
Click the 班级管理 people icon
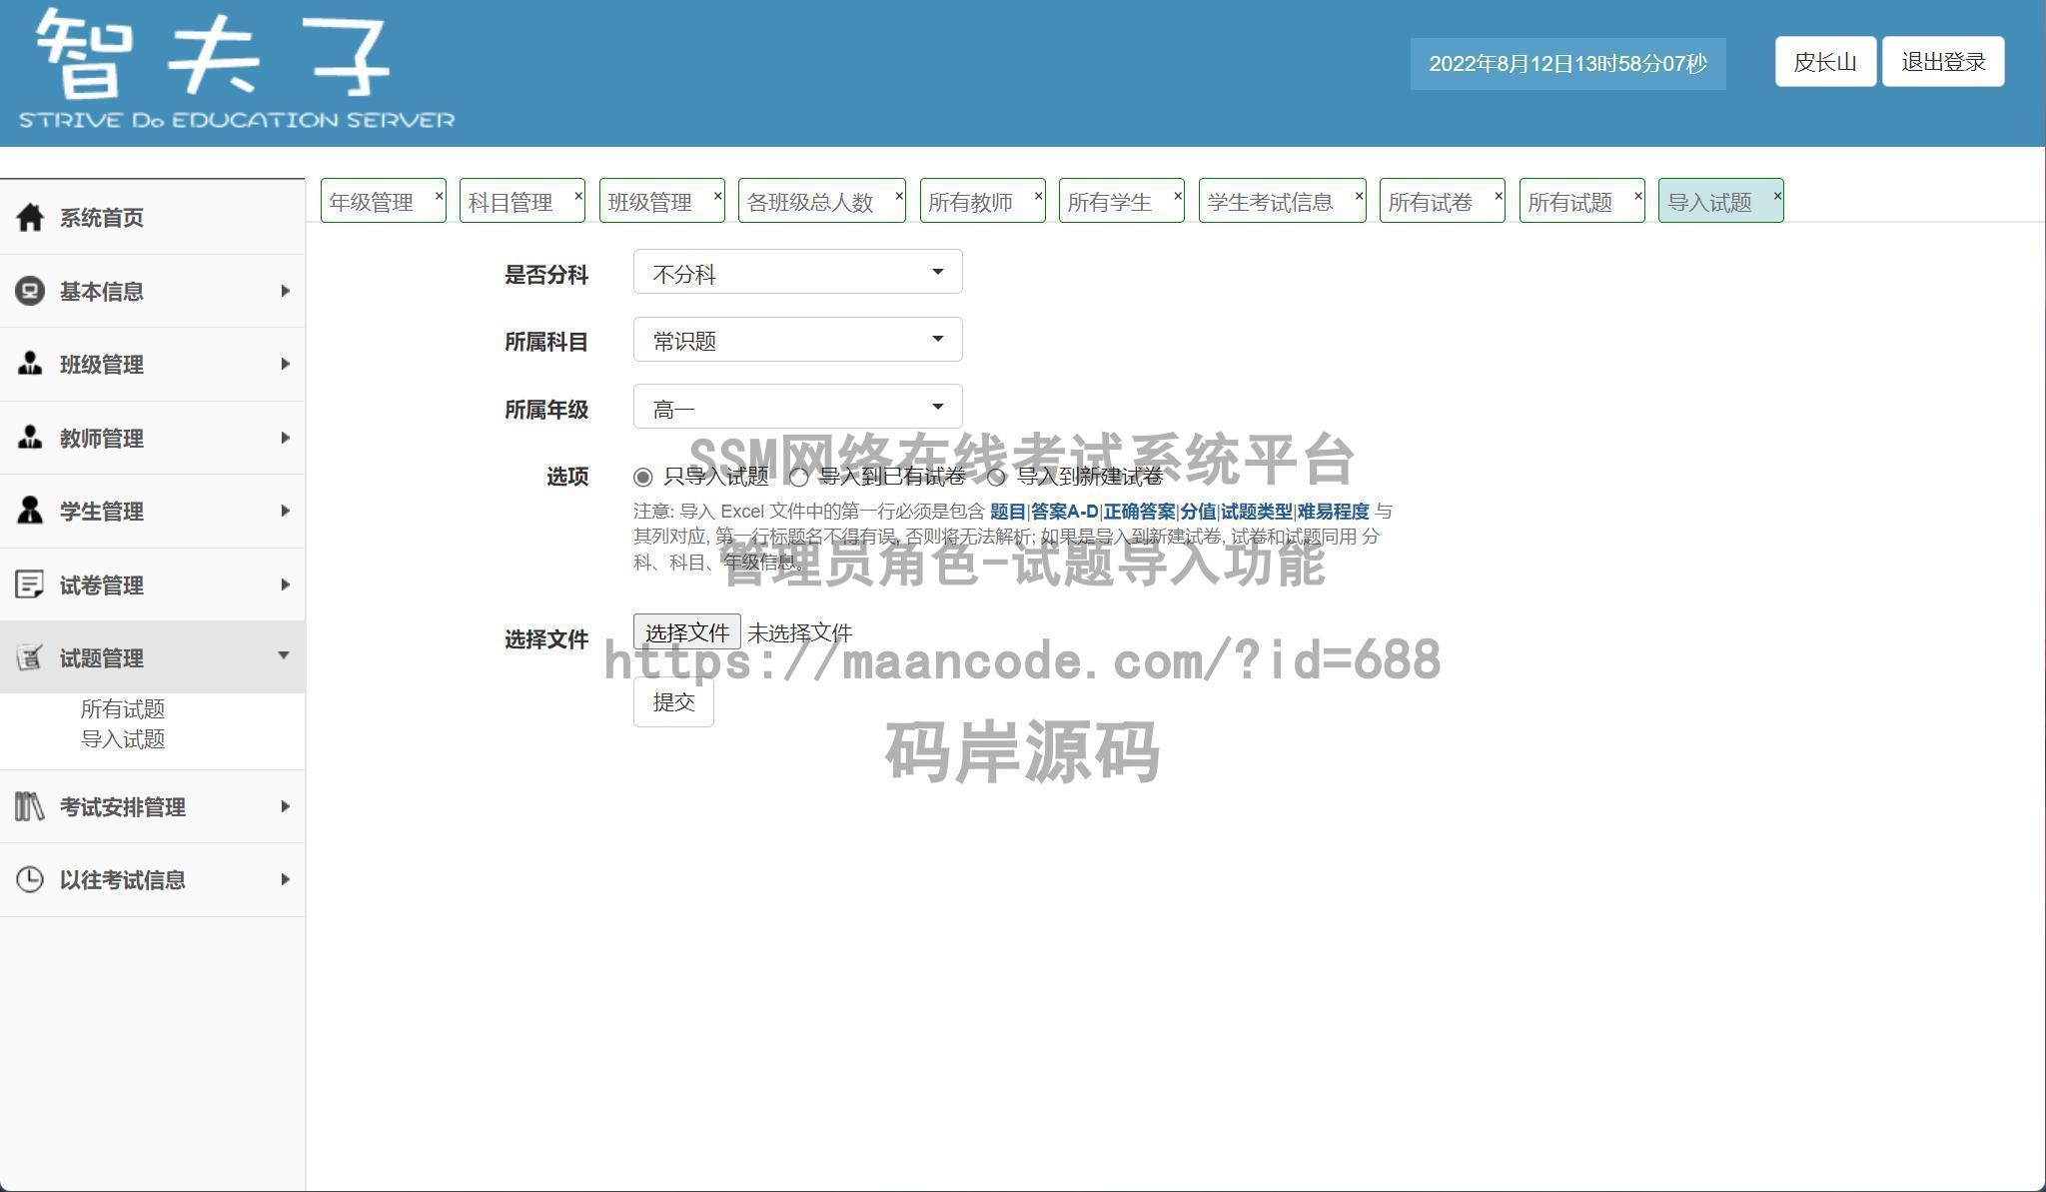(x=30, y=364)
